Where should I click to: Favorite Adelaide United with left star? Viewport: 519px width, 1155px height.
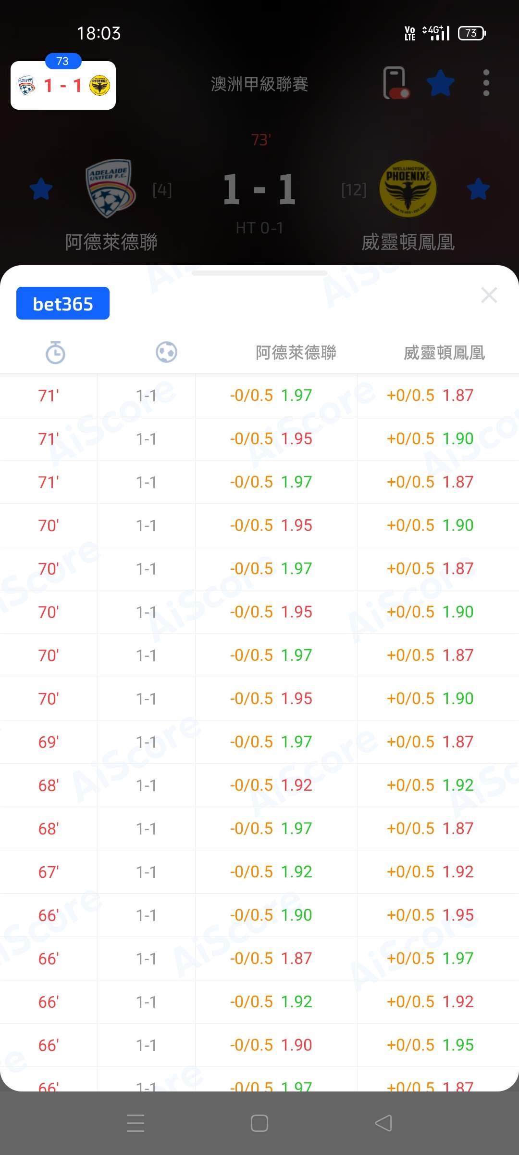(41, 189)
